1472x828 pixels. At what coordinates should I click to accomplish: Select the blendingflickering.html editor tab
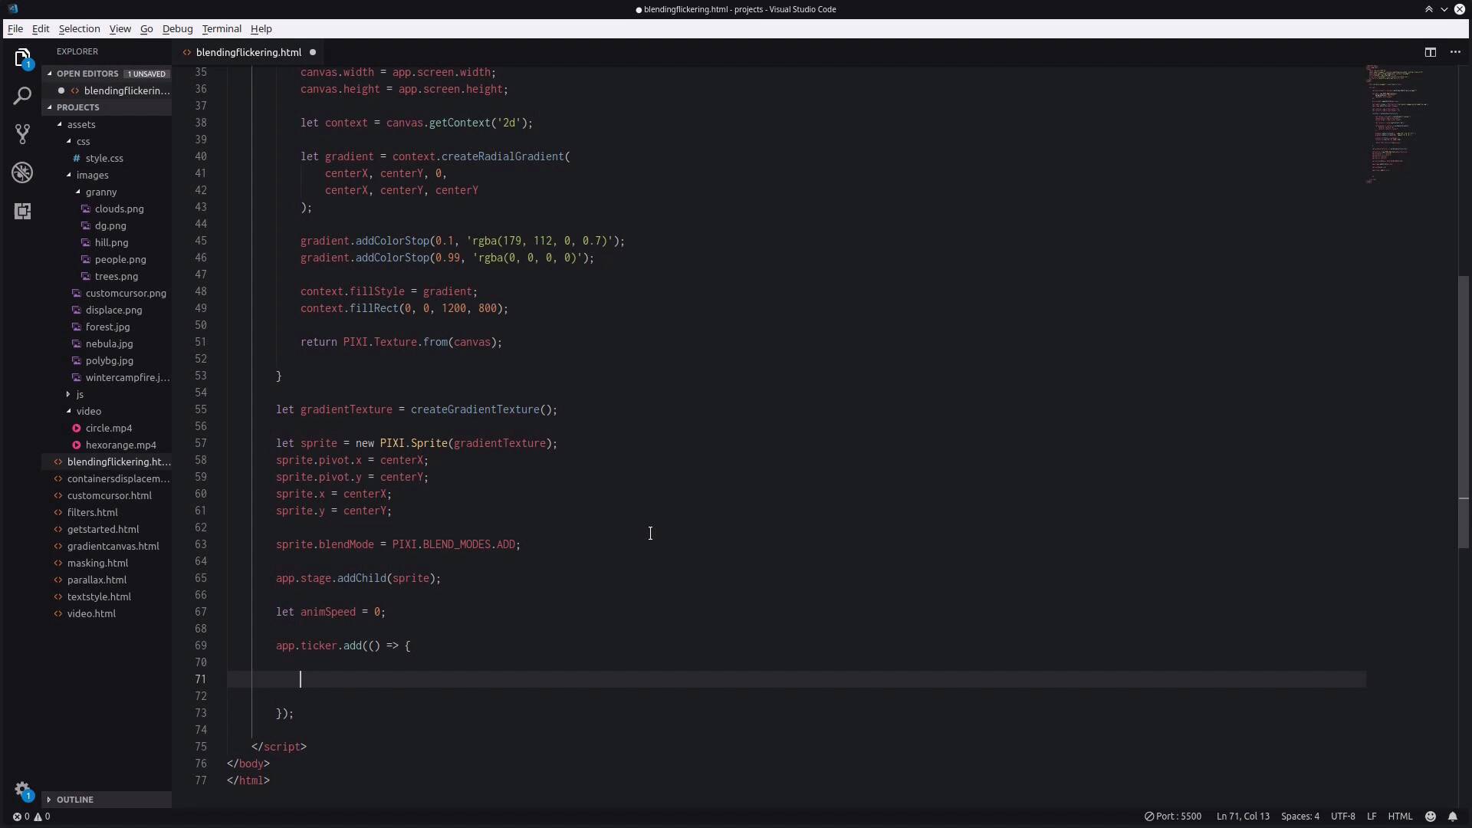point(248,52)
